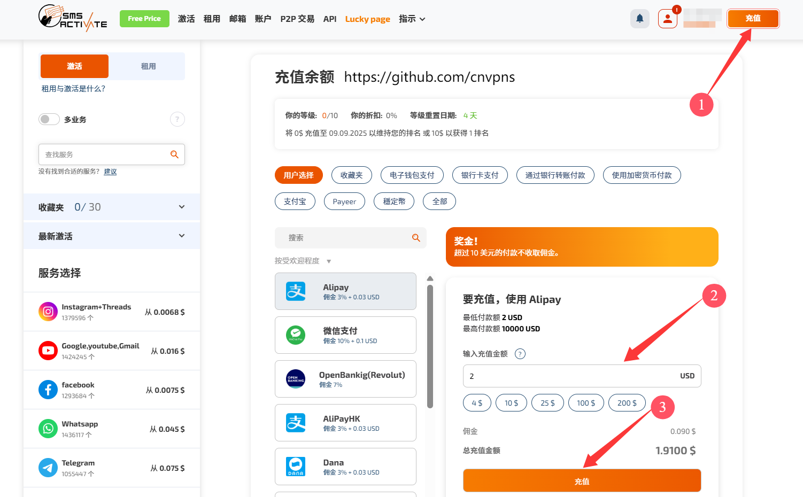Open the user profile icon
This screenshot has width=803, height=497.
(x=668, y=19)
